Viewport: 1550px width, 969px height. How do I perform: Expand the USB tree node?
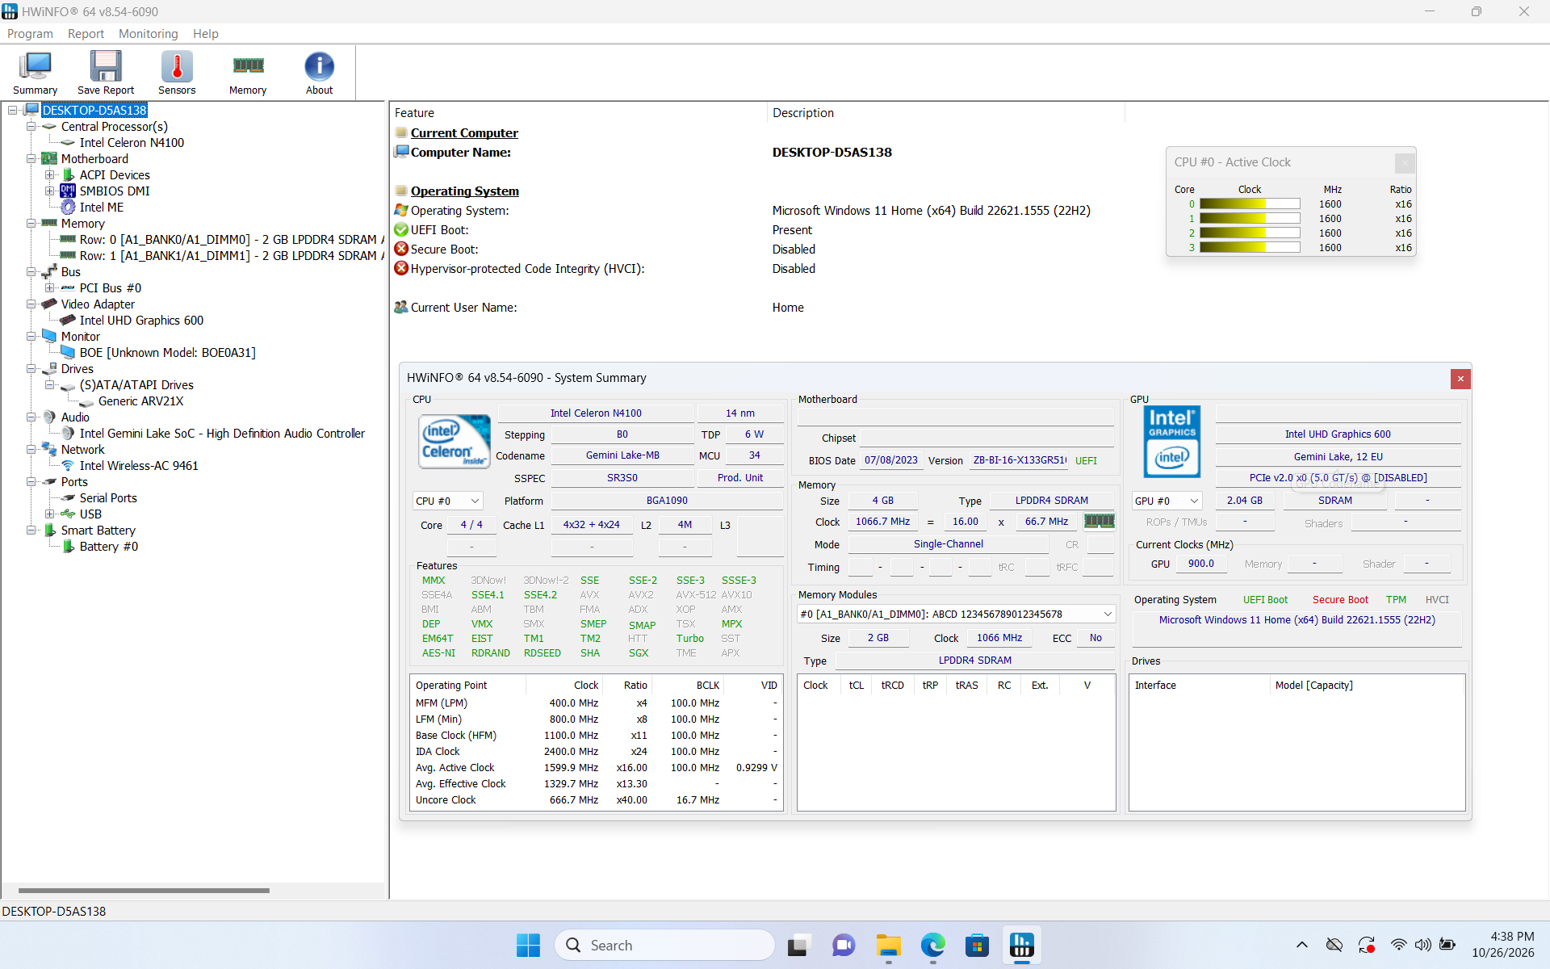pos(49,514)
